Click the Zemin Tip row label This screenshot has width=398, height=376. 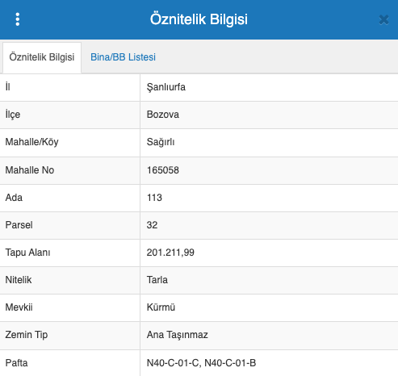(27, 335)
